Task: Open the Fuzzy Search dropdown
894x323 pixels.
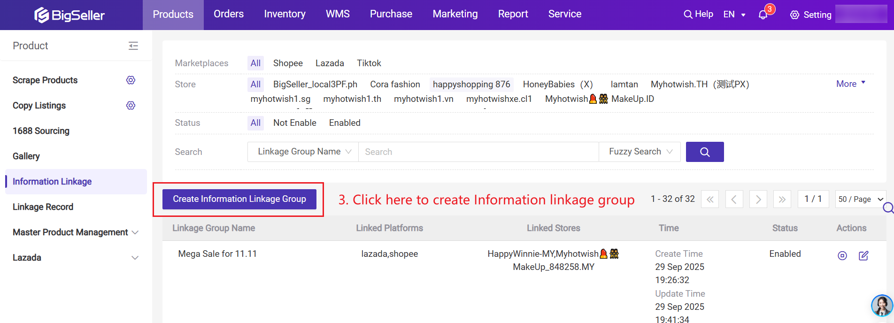Action: point(640,152)
